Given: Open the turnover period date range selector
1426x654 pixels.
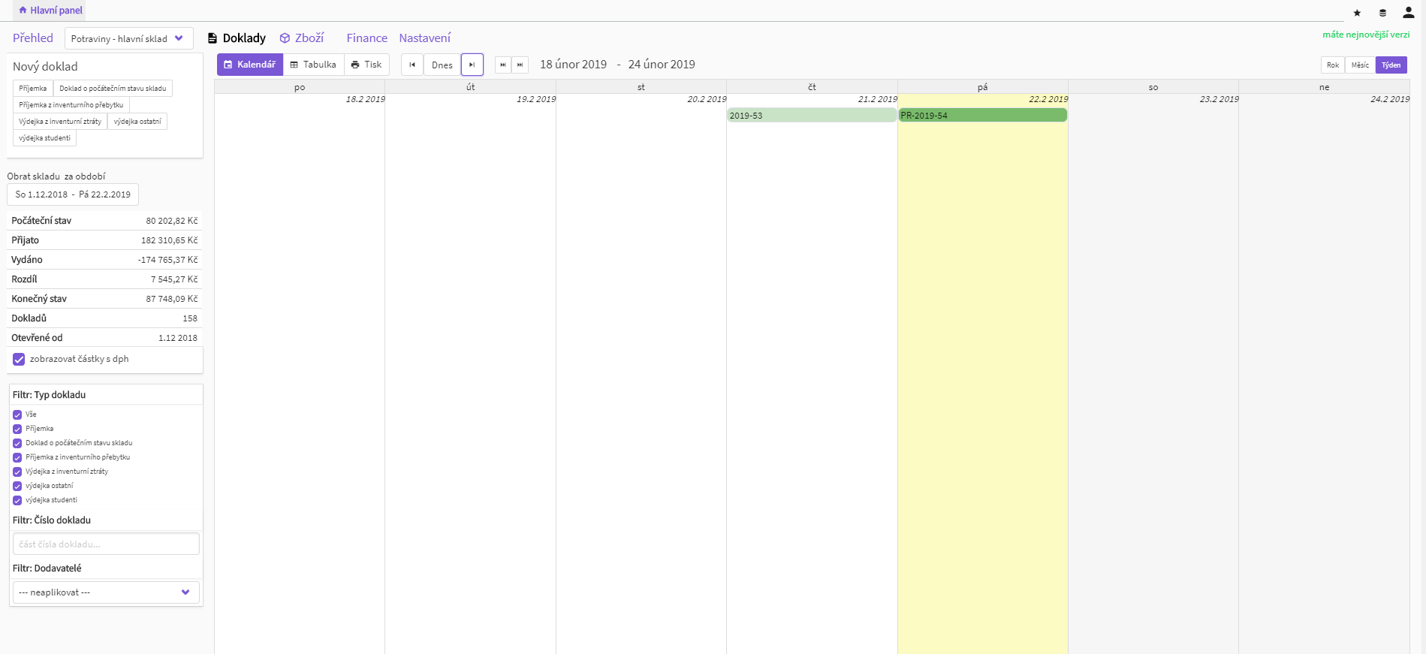Looking at the screenshot, I should coord(73,194).
